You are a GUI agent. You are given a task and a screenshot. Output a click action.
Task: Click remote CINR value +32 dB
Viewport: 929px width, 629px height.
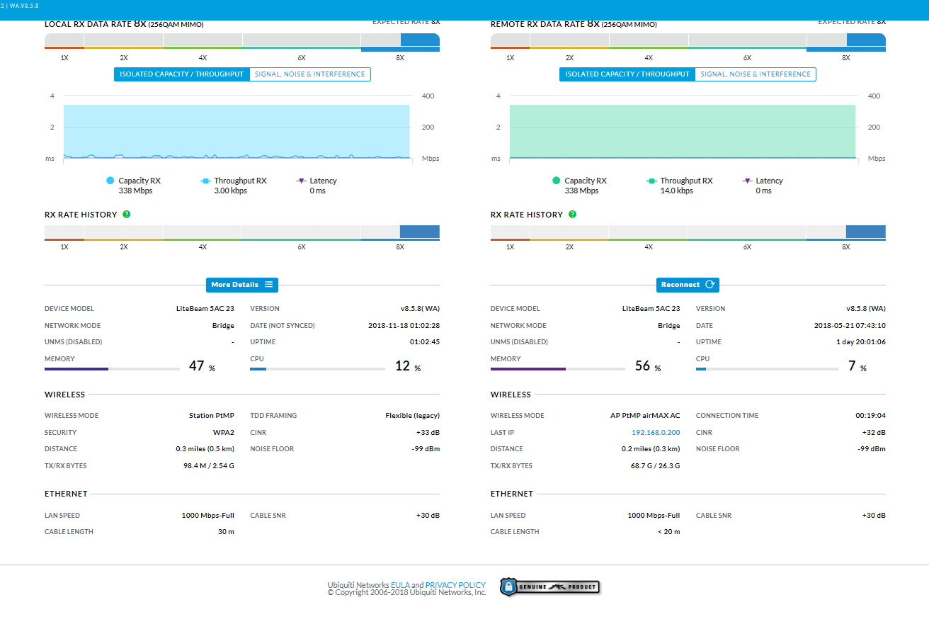pos(874,432)
